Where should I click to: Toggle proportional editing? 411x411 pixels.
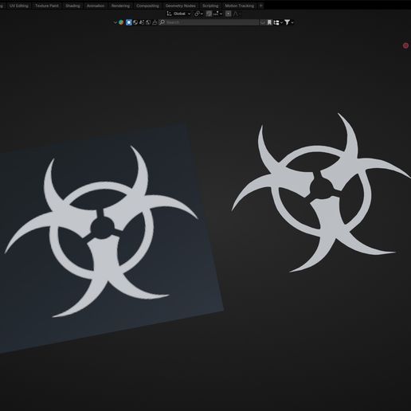[x=228, y=14]
